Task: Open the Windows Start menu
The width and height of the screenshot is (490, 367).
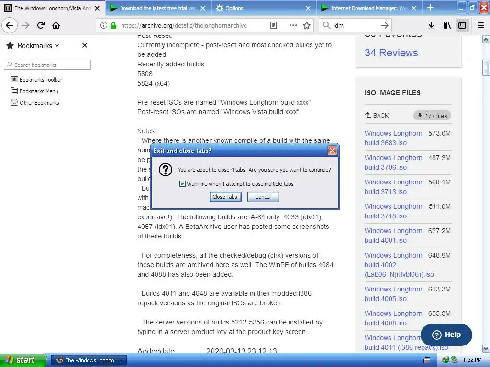Action: pos(23,360)
